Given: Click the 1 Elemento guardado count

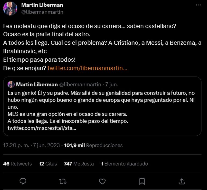Looking at the screenshot, I should click(124, 164).
